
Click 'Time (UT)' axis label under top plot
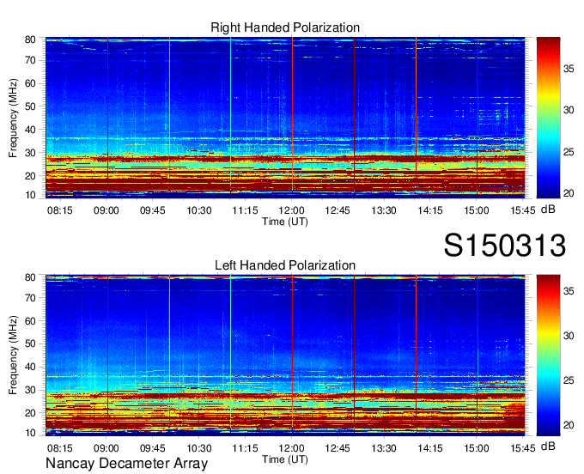pyautogui.click(x=285, y=222)
